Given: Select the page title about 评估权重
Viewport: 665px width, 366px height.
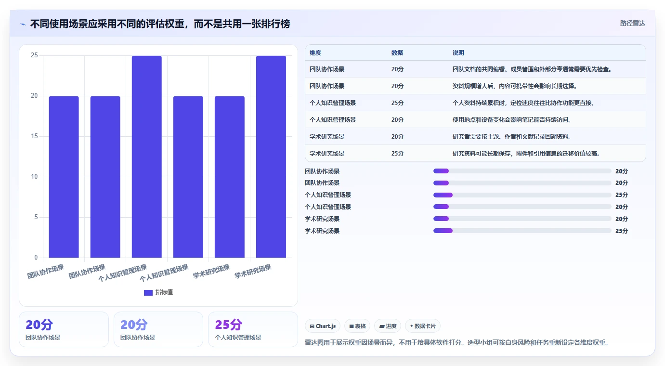Looking at the screenshot, I should (160, 24).
